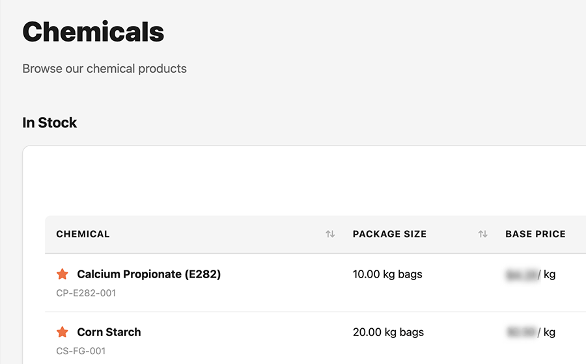Click blurred price for Corn Starch

click(522, 332)
